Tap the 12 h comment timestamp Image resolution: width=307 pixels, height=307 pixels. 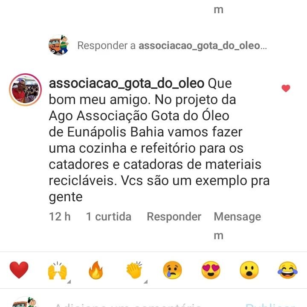point(60,217)
